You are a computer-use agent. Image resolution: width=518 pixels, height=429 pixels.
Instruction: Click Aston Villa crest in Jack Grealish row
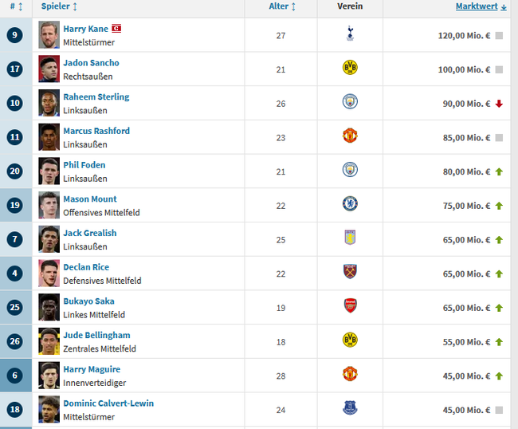click(350, 238)
